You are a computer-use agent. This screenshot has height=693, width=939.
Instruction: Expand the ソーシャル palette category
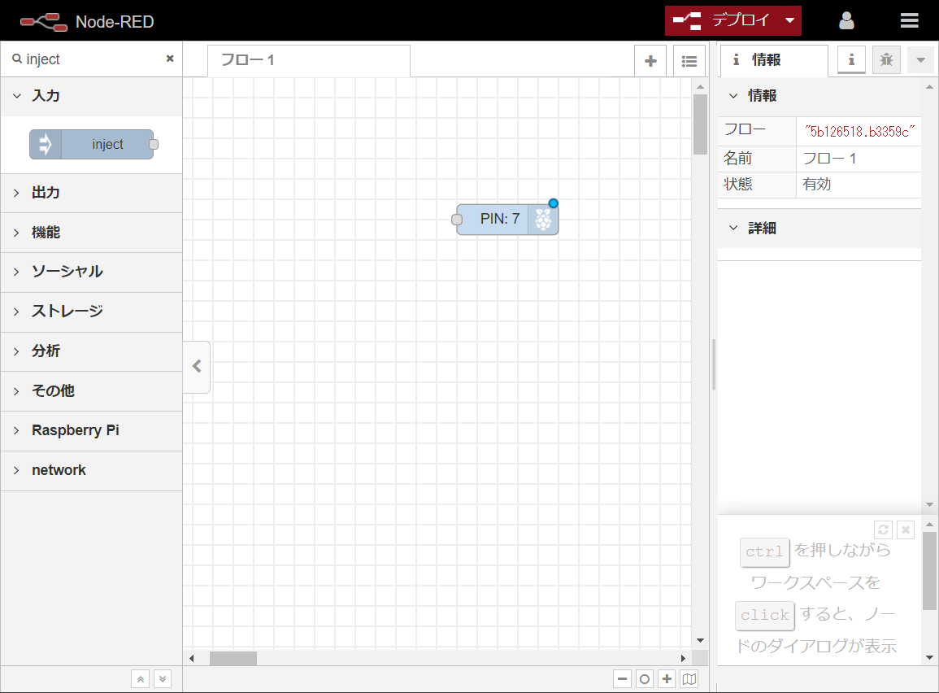coord(92,272)
